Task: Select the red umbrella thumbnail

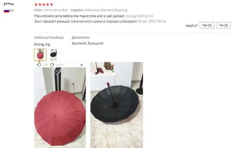Action: (x=40, y=55)
